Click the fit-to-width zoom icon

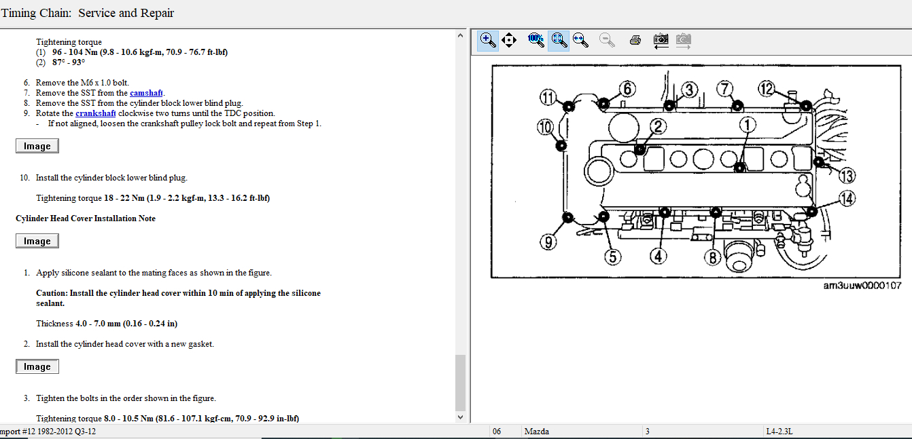tap(580, 40)
